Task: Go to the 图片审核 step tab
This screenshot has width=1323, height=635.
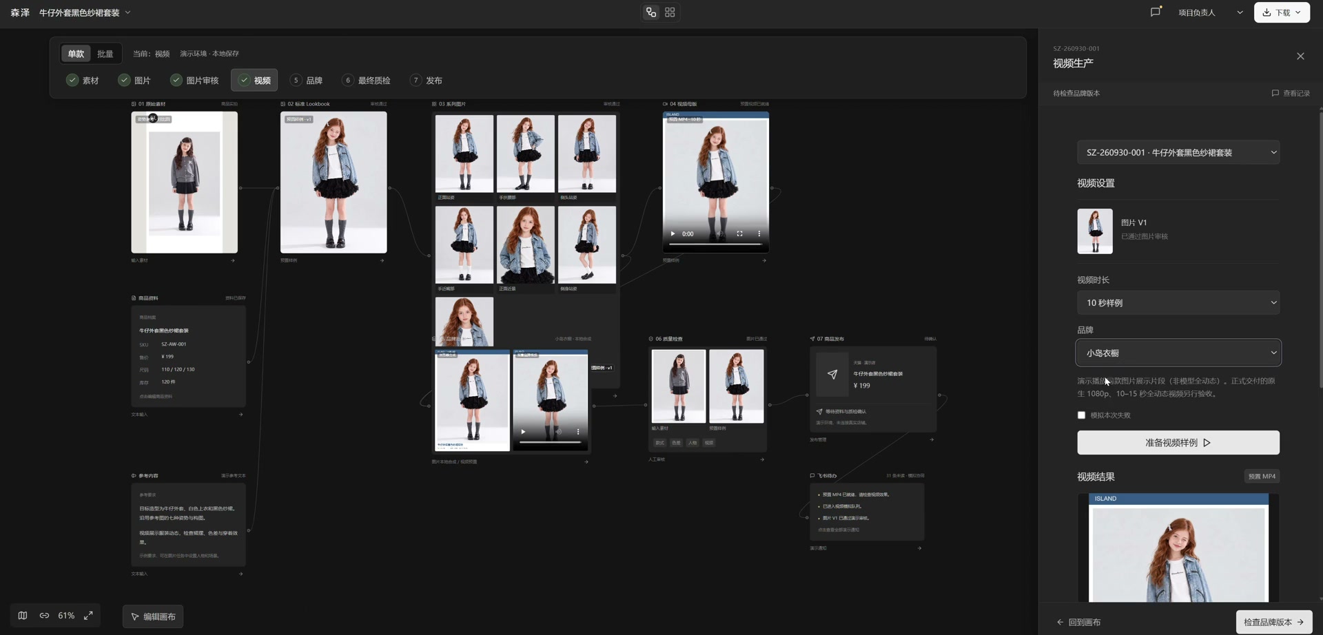Action: click(195, 80)
